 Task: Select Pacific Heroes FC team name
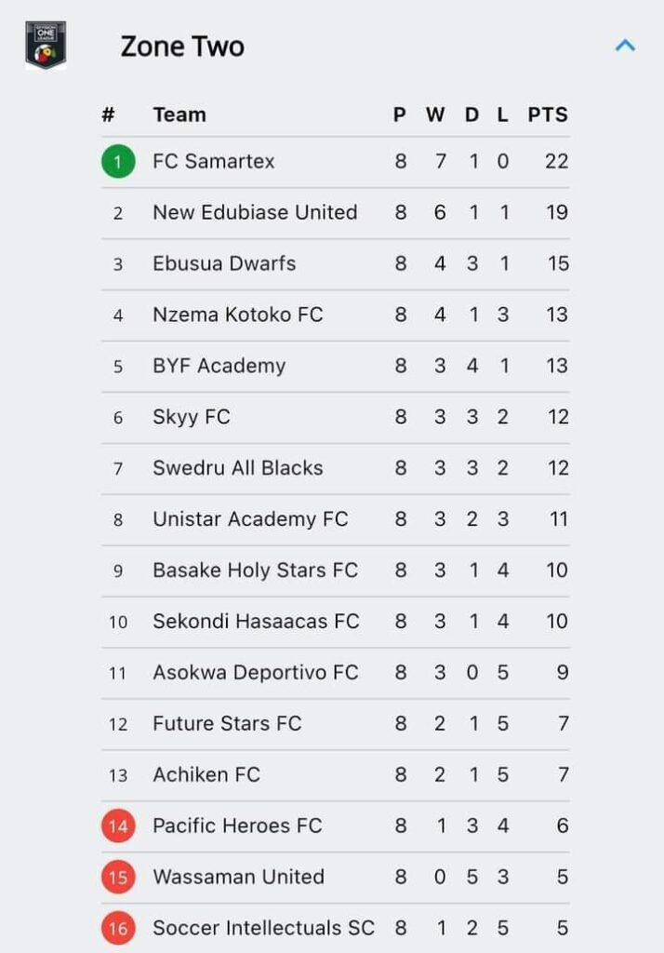[237, 826]
